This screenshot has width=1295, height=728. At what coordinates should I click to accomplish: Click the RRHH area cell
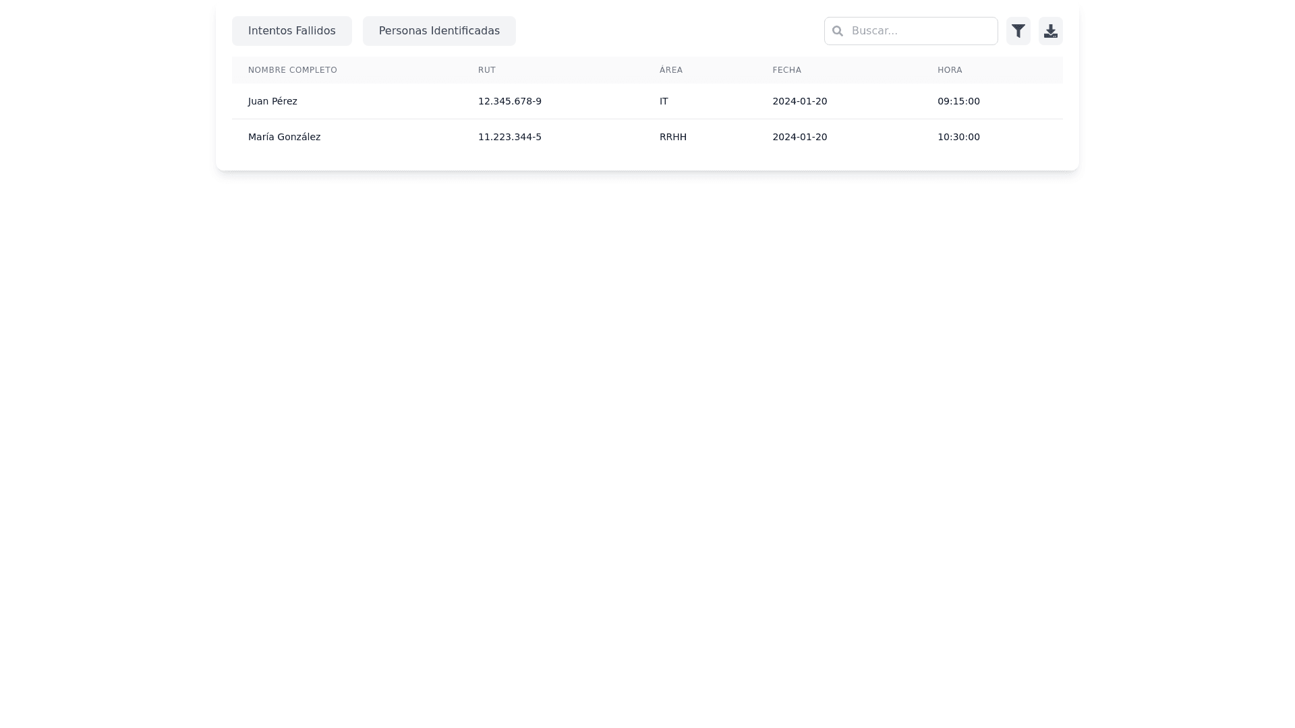coord(673,137)
